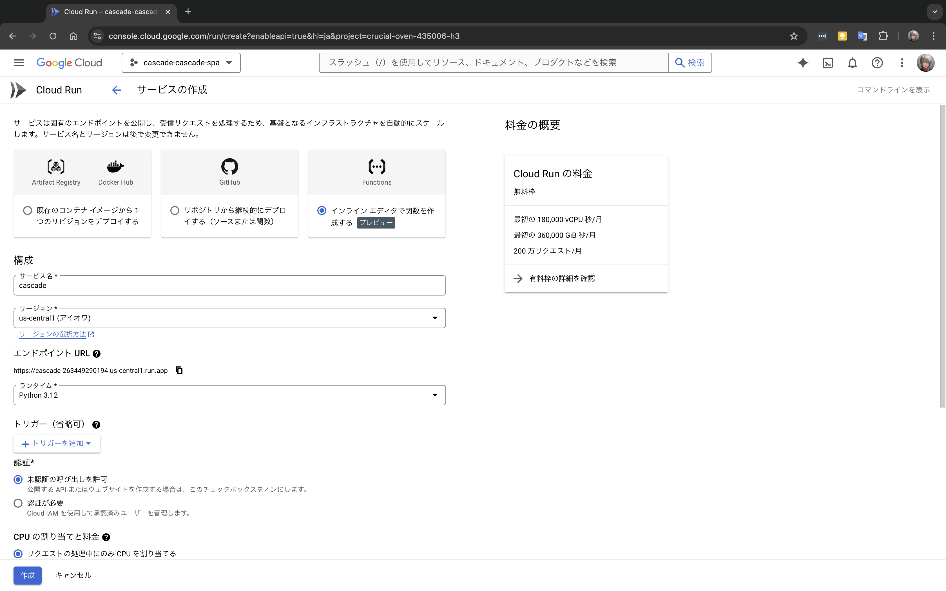Click the help icon next to エンドポイント URL
The height and width of the screenshot is (591, 946).
(x=97, y=354)
